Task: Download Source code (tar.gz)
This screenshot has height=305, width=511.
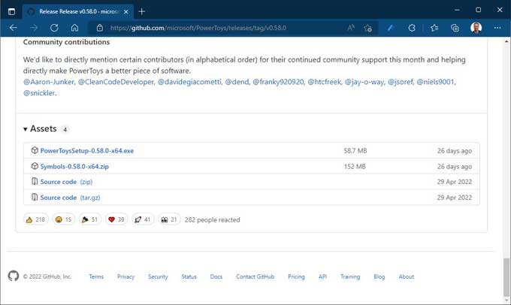Action: [x=70, y=198]
